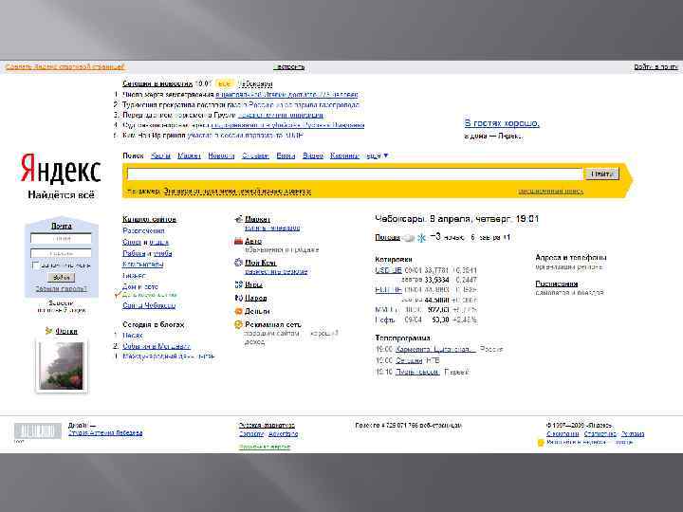The height and width of the screenshot is (512, 683).
Task: Click the red car Авто icon
Action: point(238,241)
